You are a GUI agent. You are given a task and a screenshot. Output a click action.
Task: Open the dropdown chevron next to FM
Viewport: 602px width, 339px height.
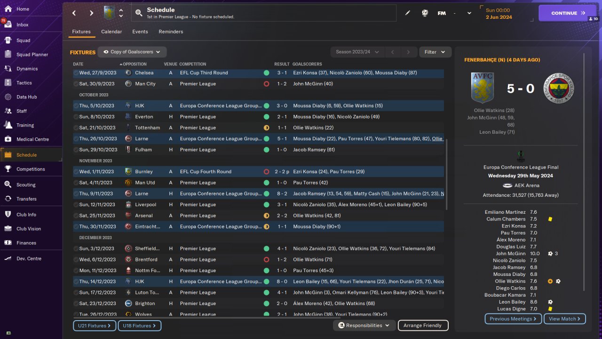coord(469,13)
